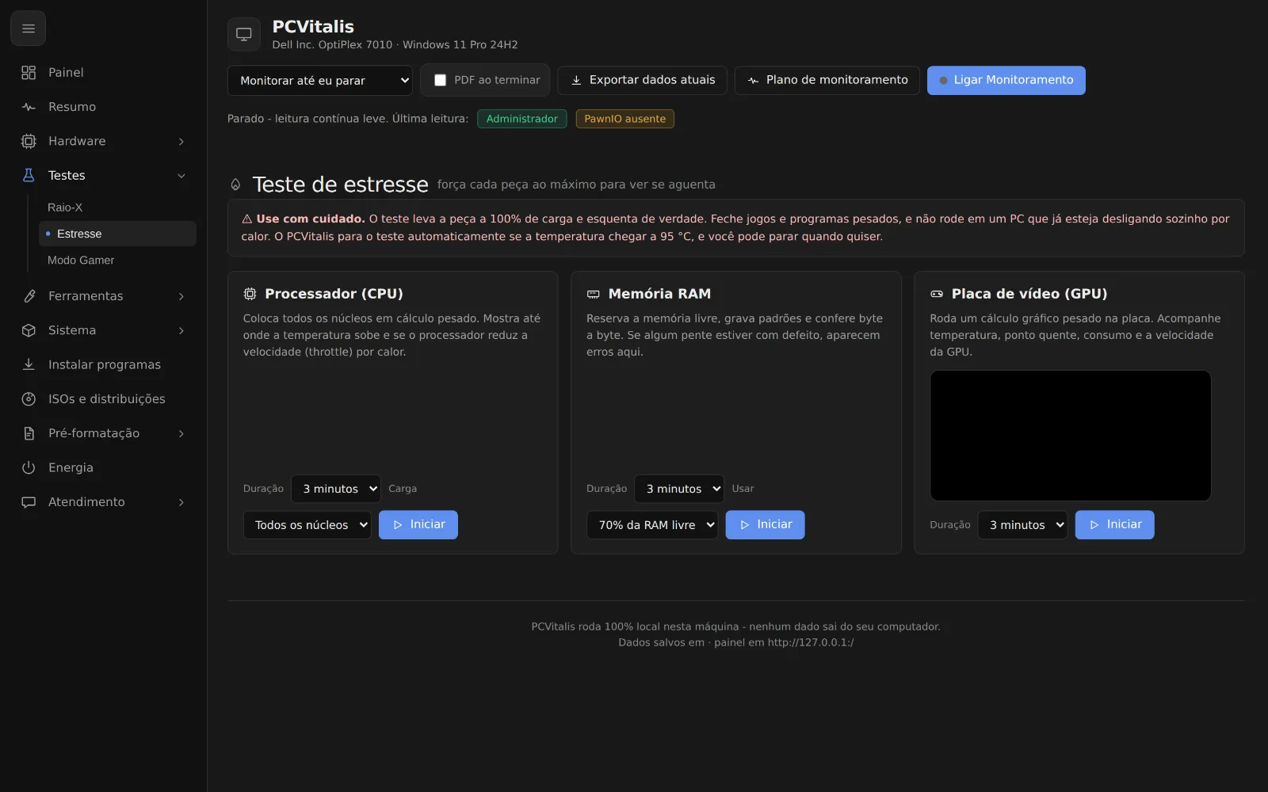Click the Memória RAM module icon

pyautogui.click(x=593, y=294)
